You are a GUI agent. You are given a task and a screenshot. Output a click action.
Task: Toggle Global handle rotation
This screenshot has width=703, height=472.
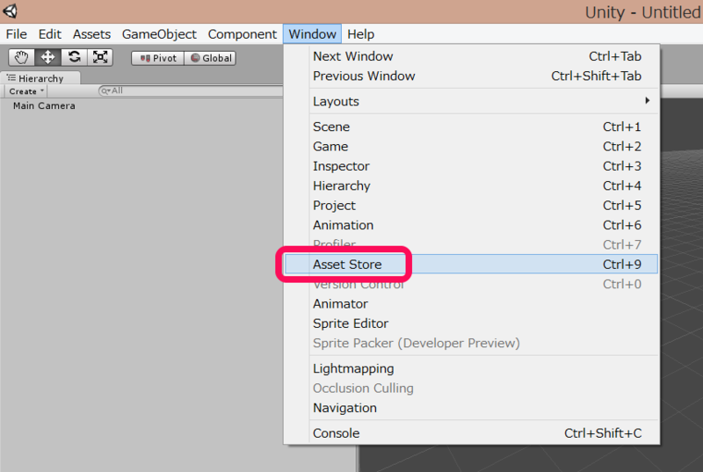[x=210, y=58]
